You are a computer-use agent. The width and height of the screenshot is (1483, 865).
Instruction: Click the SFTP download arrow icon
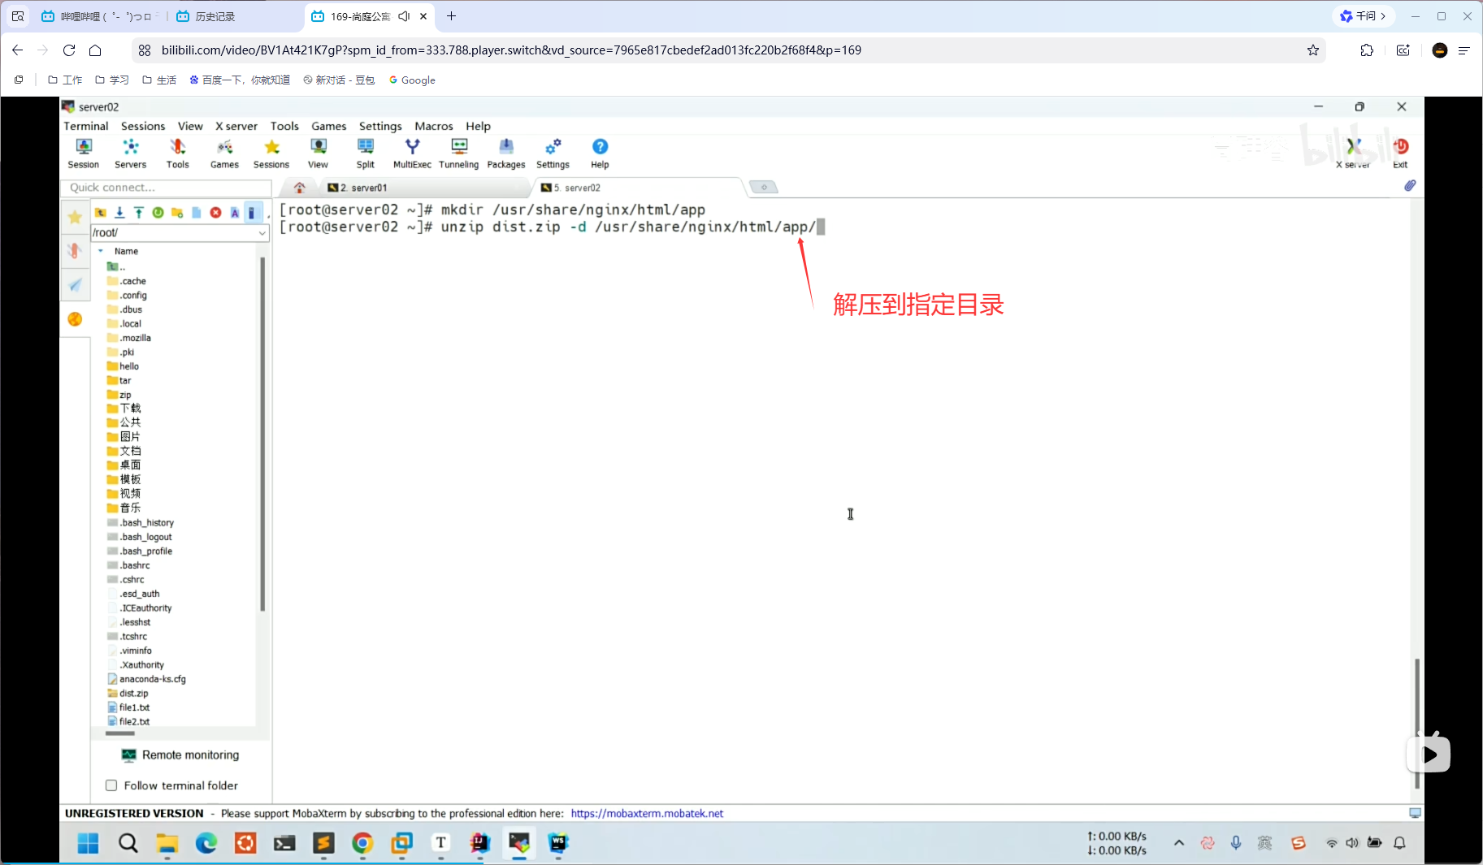pyautogui.click(x=119, y=213)
